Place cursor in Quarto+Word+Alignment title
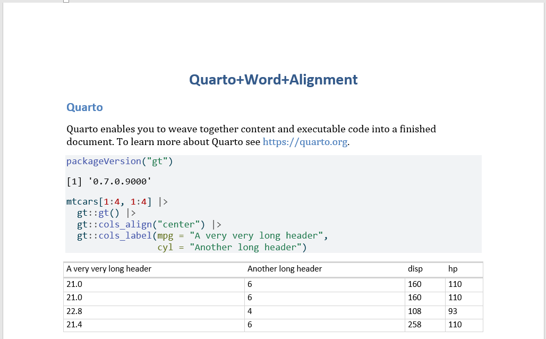 [274, 80]
